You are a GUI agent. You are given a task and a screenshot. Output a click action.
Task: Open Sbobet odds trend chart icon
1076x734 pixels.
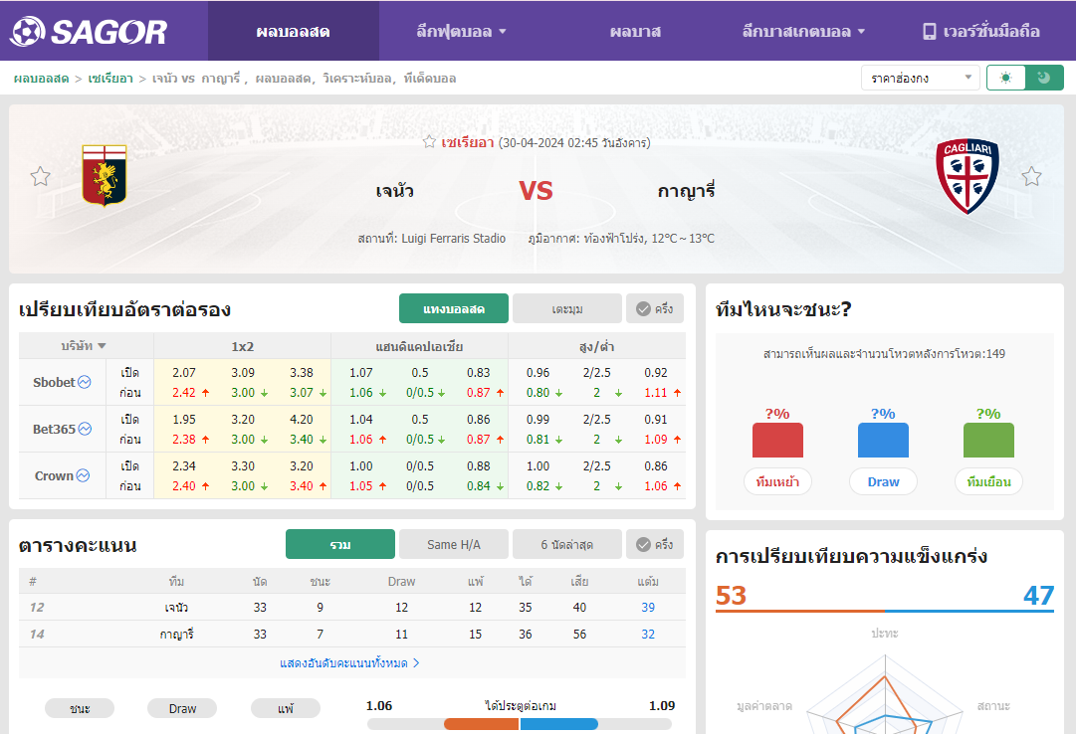85,382
